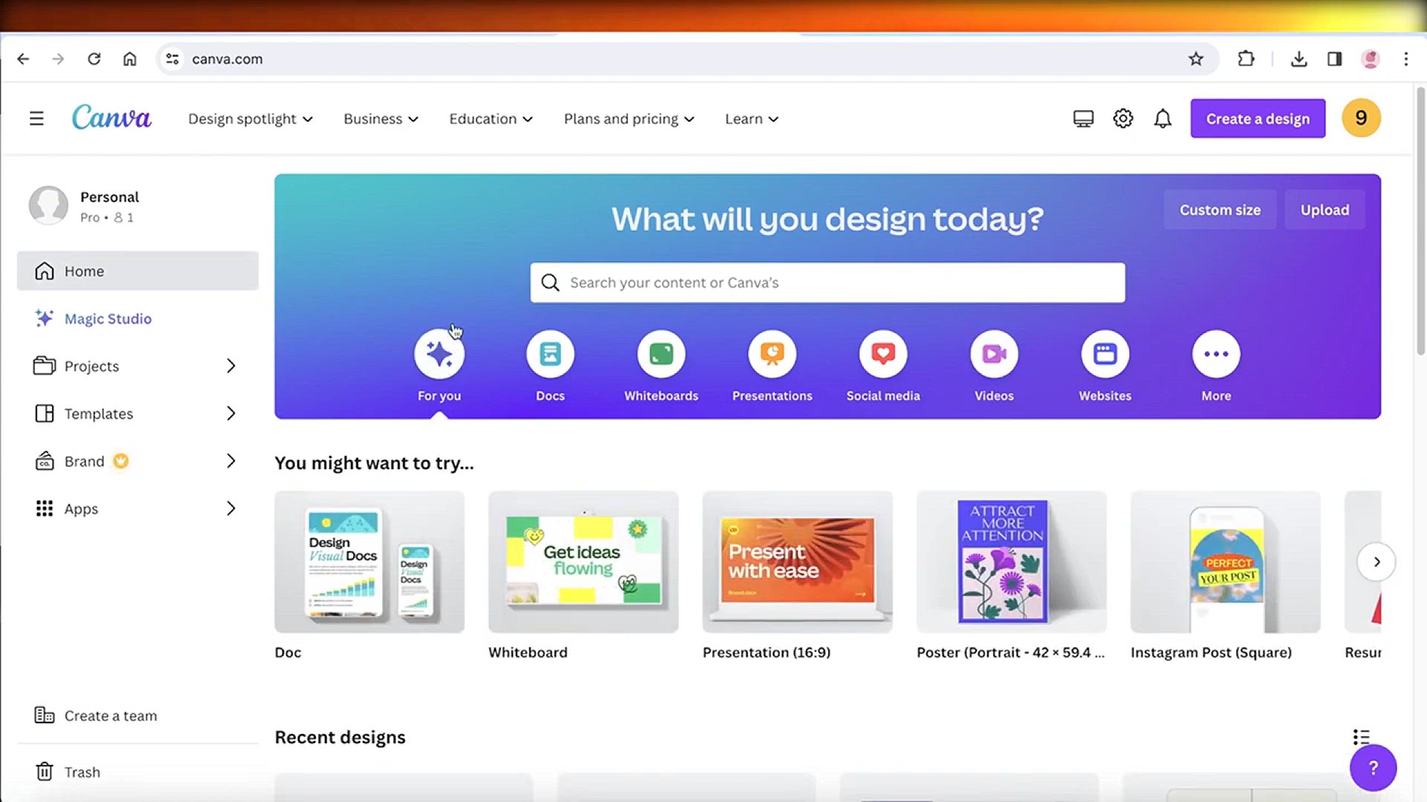This screenshot has width=1427, height=802.
Task: Click Custom size button
Action: [1220, 210]
